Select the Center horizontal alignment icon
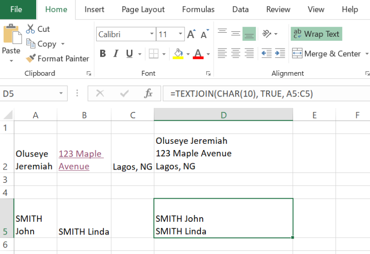Screen dimensions: 370x254 236,54
